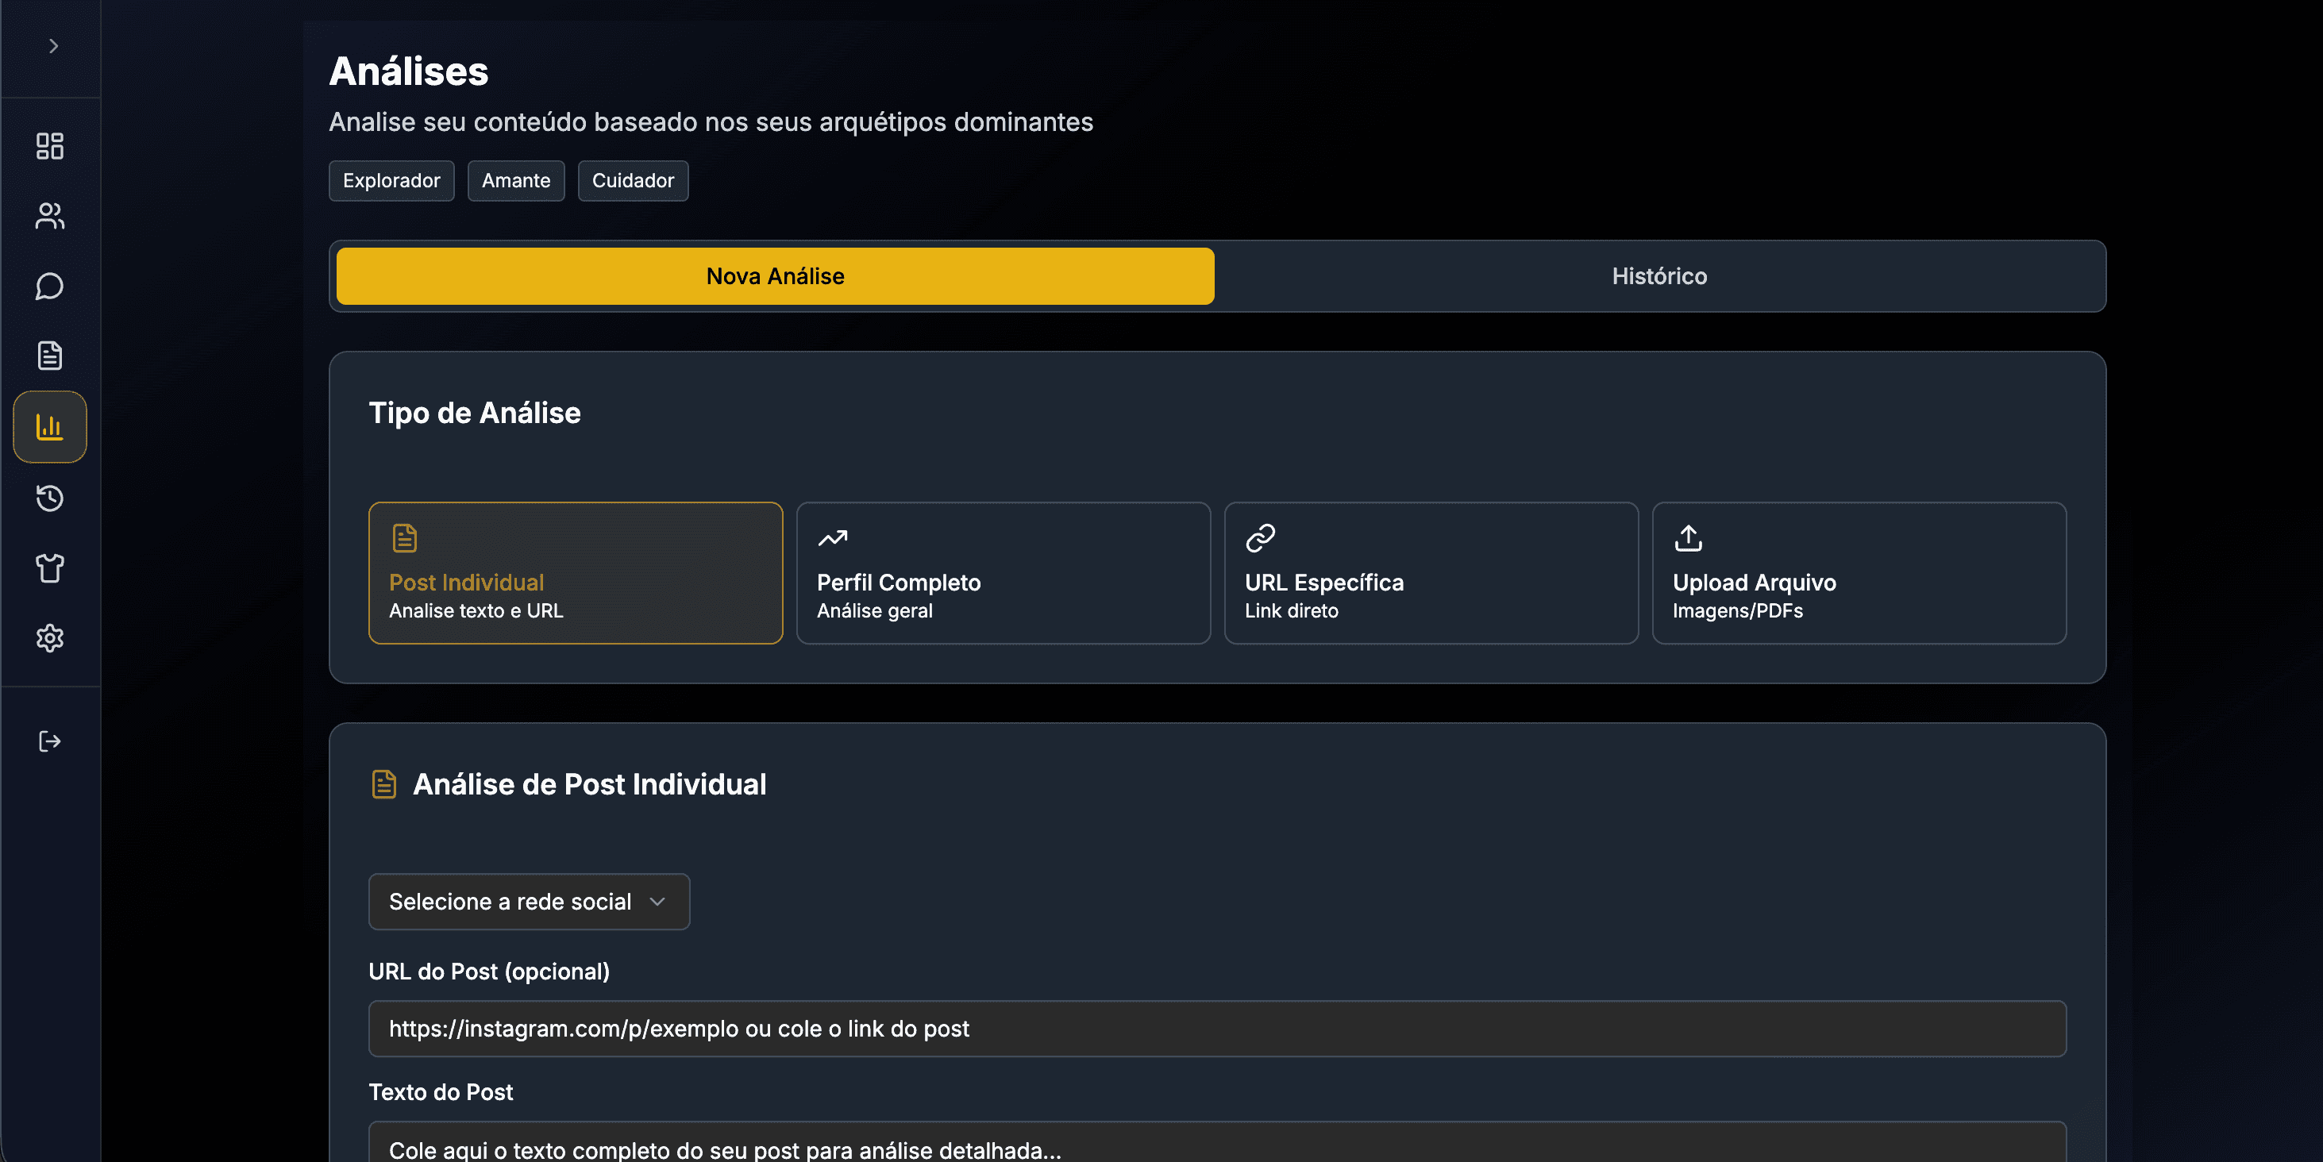Open the history clock sidebar icon
The height and width of the screenshot is (1162, 2323).
pyautogui.click(x=49, y=498)
